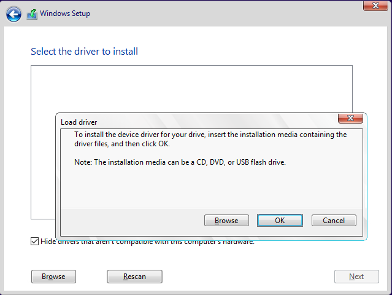Click the Rescan button
This screenshot has height=295, width=392.
[x=134, y=277]
